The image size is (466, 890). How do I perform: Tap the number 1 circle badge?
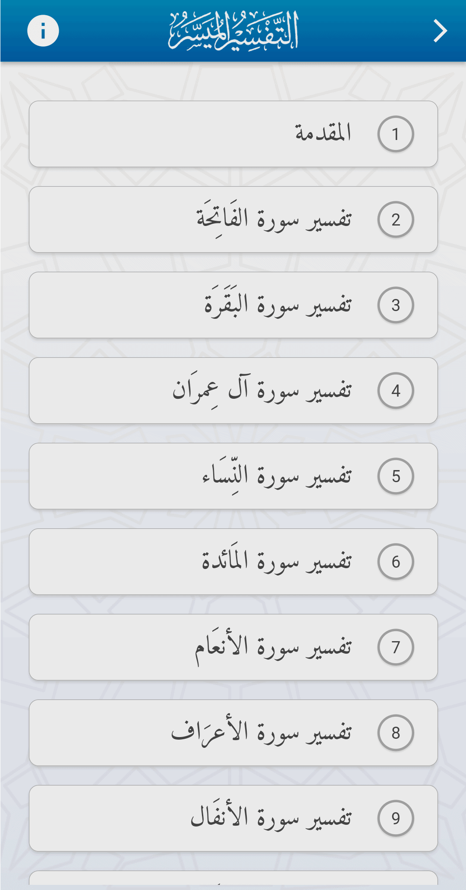pyautogui.click(x=395, y=134)
